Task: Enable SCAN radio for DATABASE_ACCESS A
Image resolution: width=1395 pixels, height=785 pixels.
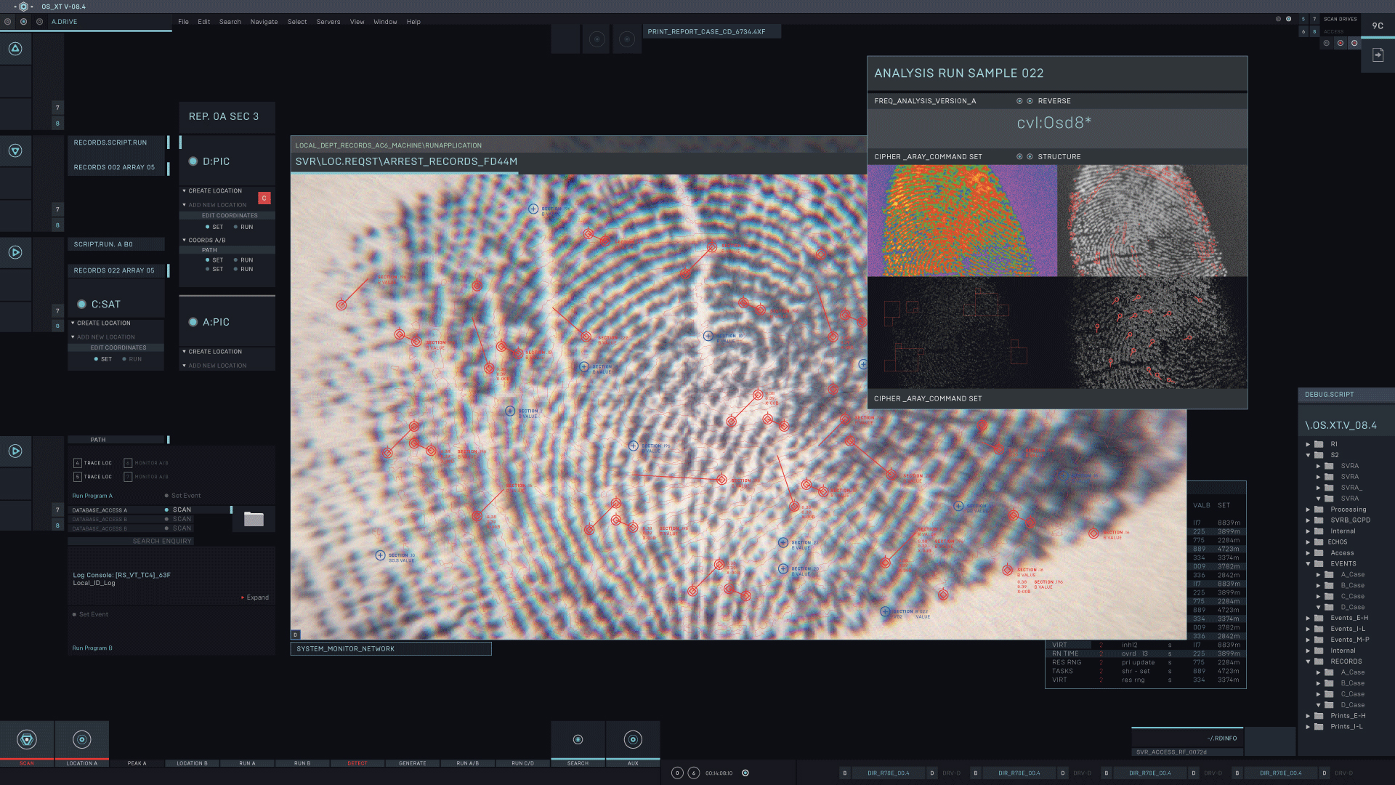Action: tap(166, 510)
